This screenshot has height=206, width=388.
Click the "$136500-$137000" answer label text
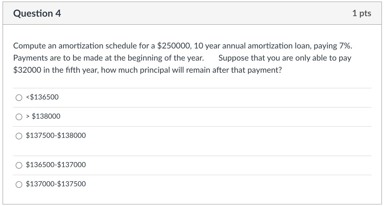(56, 165)
